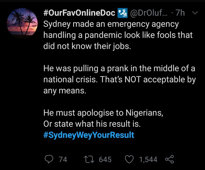Like the tweet with the heart icon
Image resolution: width=205 pixels, height=170 pixels.
[x=130, y=159]
